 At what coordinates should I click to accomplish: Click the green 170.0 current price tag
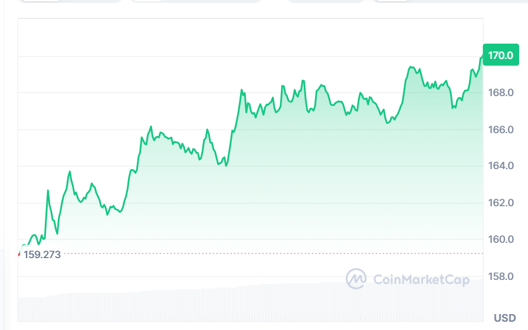[499, 55]
